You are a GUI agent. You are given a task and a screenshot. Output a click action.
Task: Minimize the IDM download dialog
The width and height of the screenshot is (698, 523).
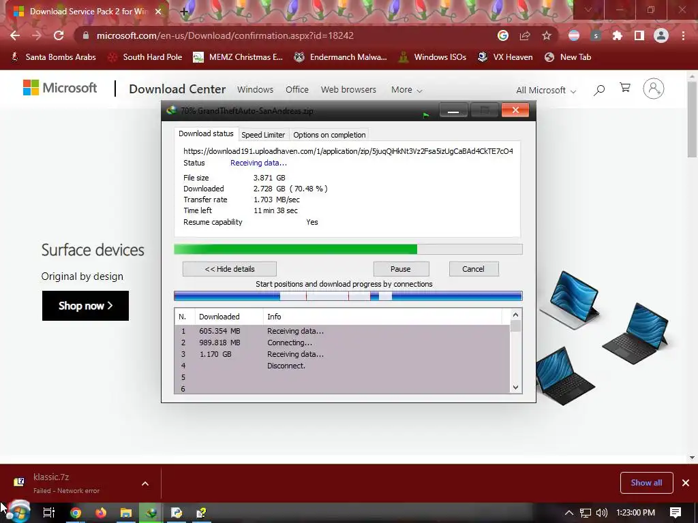(x=453, y=110)
